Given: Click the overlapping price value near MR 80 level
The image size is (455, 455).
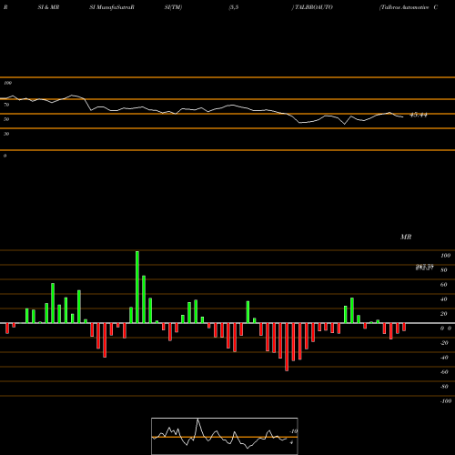Looking at the screenshot, I should (x=424, y=268).
